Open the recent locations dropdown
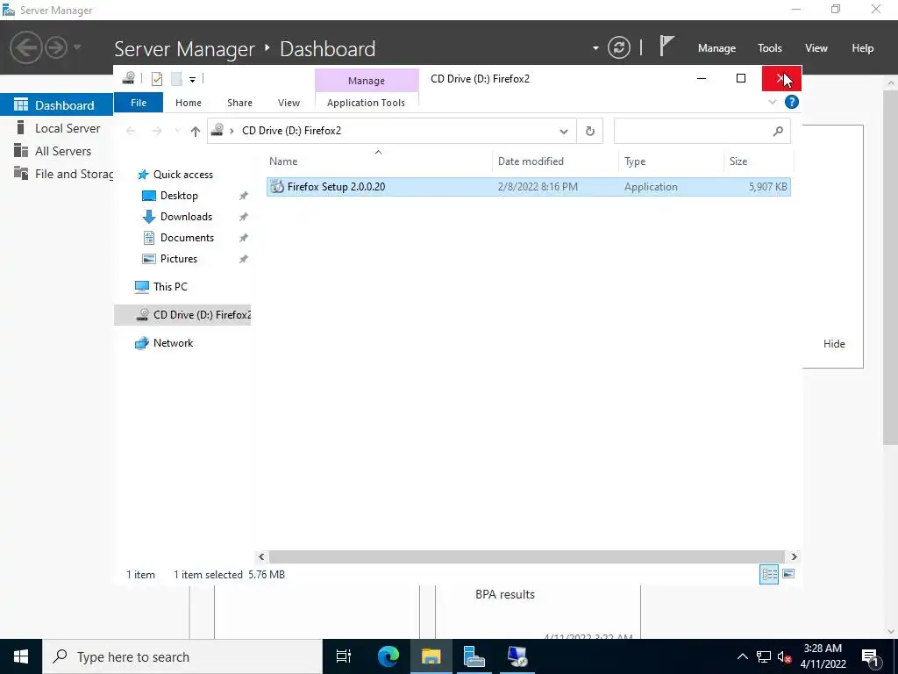898x674 pixels. (177, 132)
